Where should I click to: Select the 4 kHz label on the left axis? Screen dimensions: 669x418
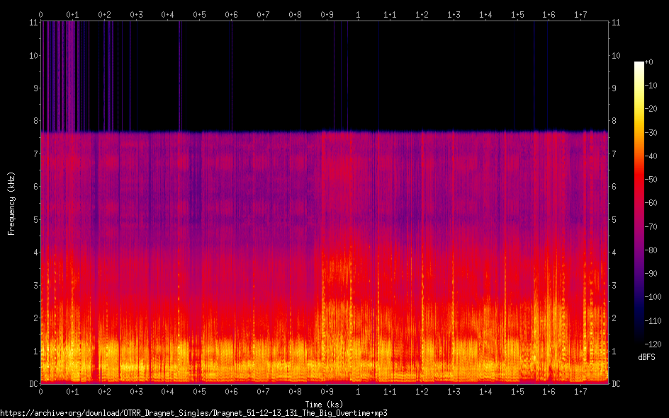point(34,252)
